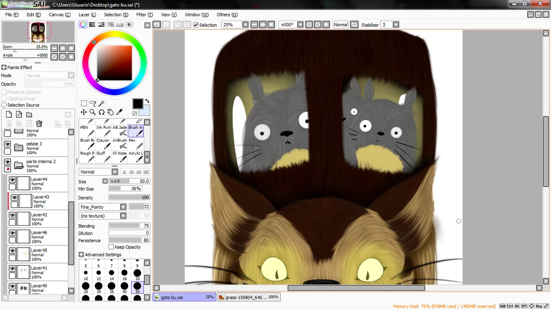The image size is (551, 310).
Task: Flip the canvas view horizontally
Action: pyautogui.click(x=354, y=25)
